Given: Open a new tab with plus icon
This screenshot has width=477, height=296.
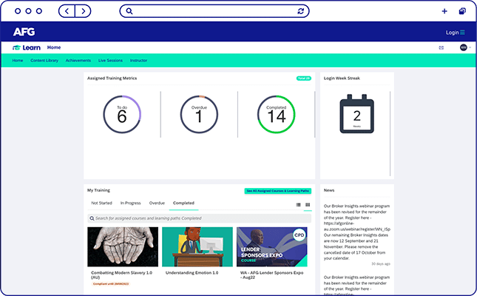Looking at the screenshot, I should (x=444, y=11).
